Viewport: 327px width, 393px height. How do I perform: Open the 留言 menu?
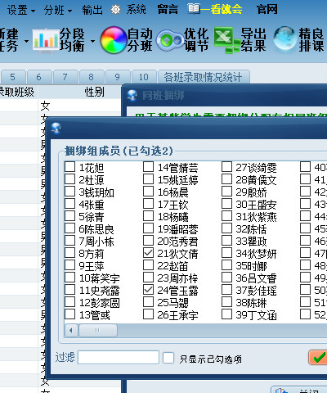pyautogui.click(x=168, y=10)
